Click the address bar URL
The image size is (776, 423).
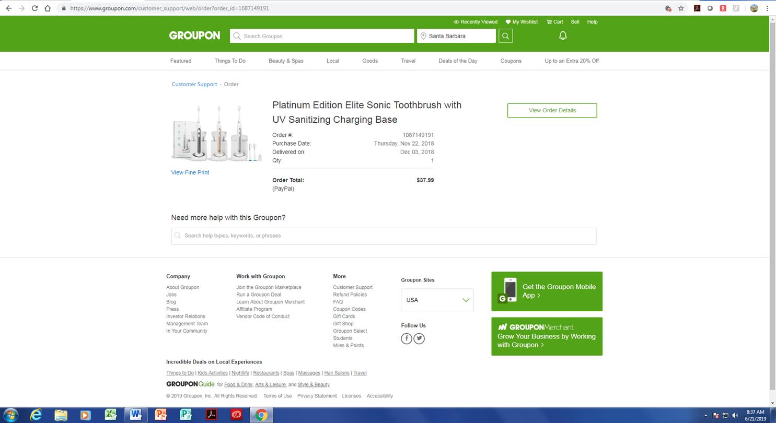click(x=169, y=8)
